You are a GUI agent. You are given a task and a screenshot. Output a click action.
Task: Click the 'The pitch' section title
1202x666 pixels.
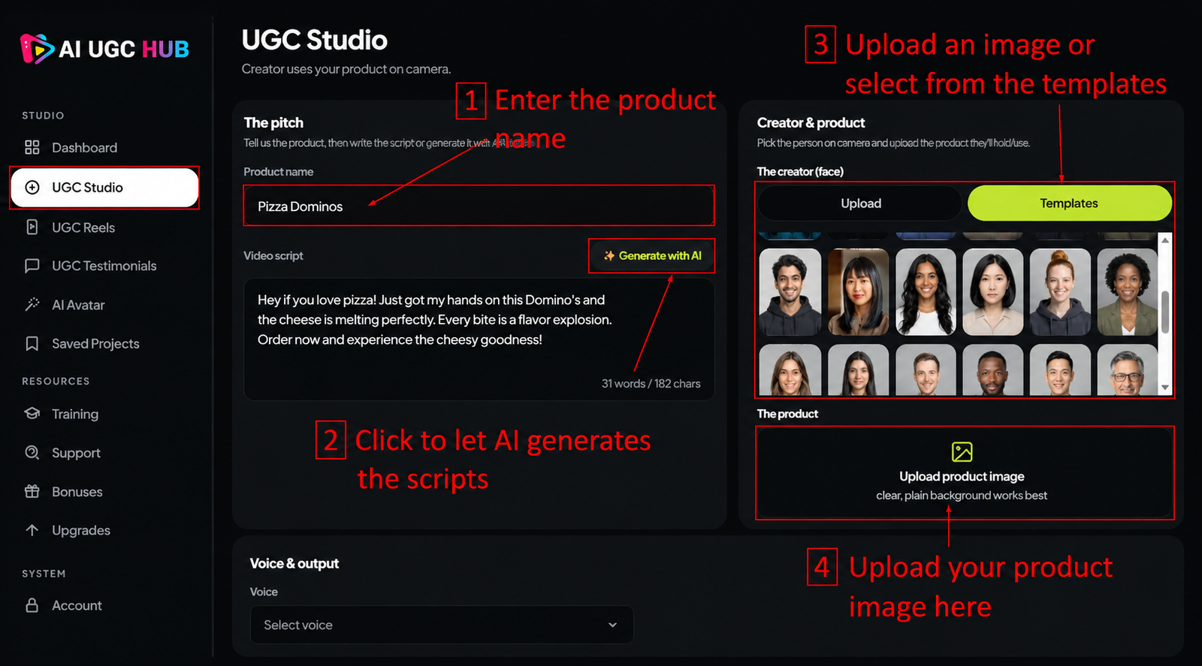pyautogui.click(x=273, y=122)
